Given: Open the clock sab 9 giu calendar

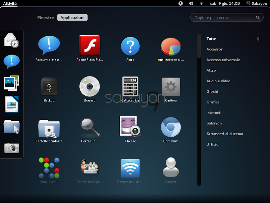Looking at the screenshot, I should coord(225,3).
